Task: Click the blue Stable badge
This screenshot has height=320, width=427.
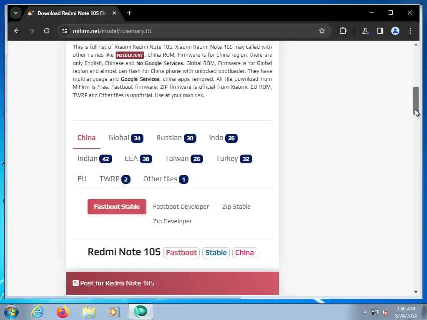Action: coord(216,253)
